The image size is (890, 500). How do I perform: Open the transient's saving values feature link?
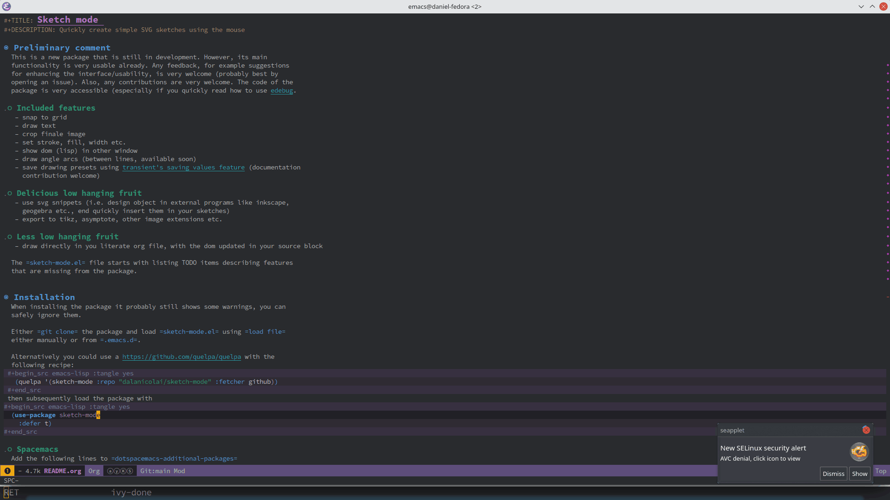pyautogui.click(x=184, y=167)
